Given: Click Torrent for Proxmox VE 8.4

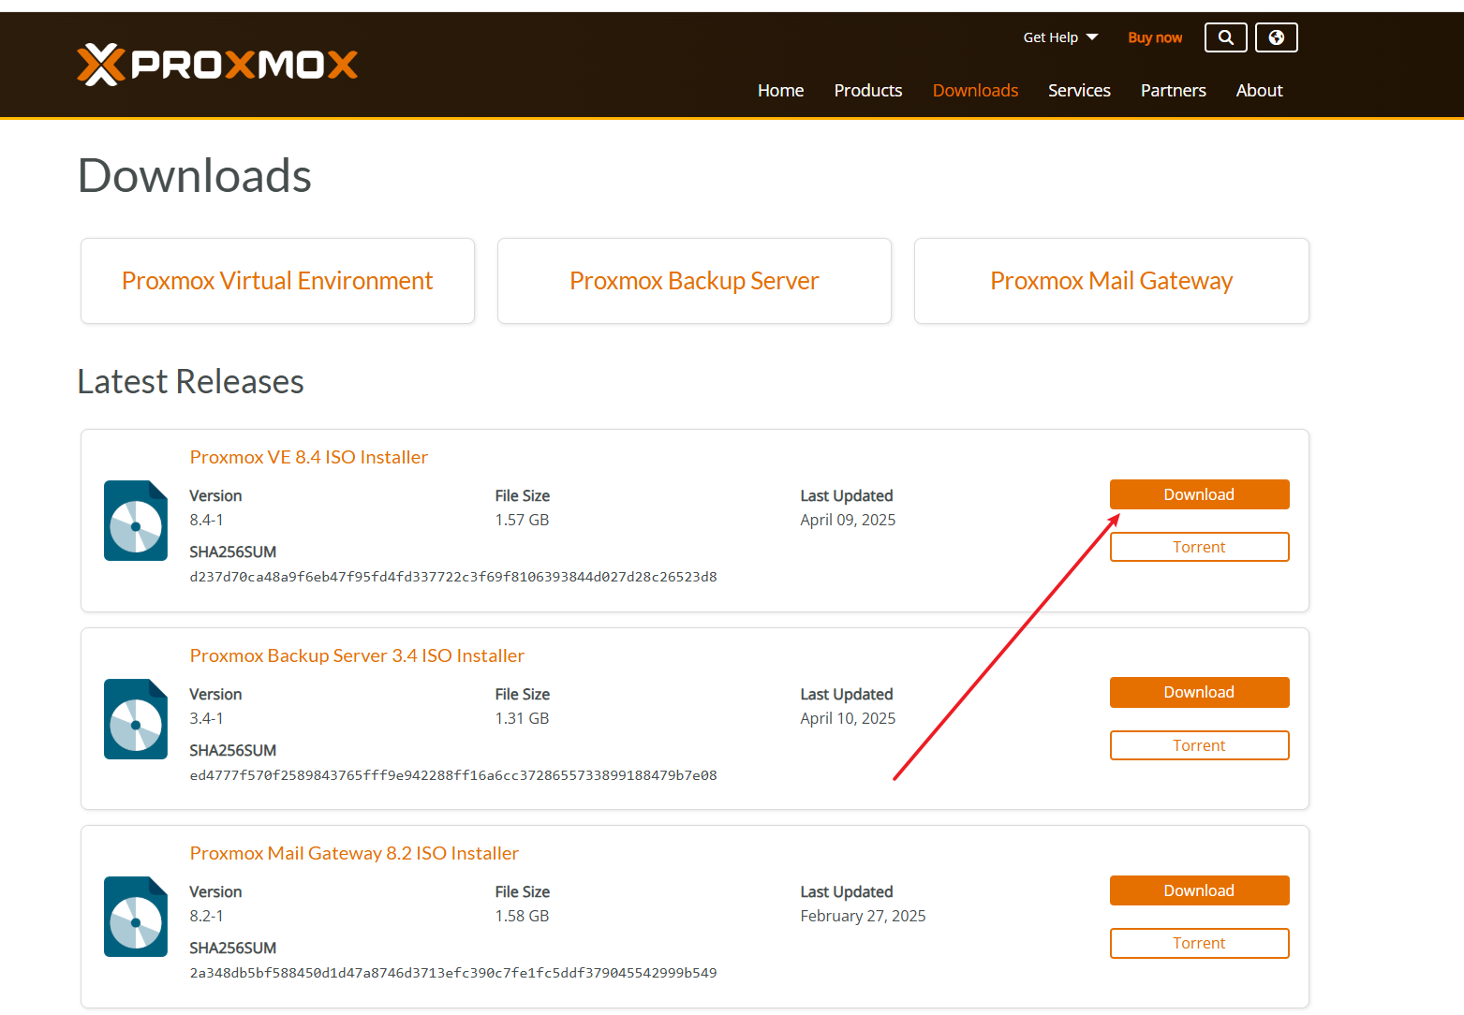Looking at the screenshot, I should pos(1199,547).
